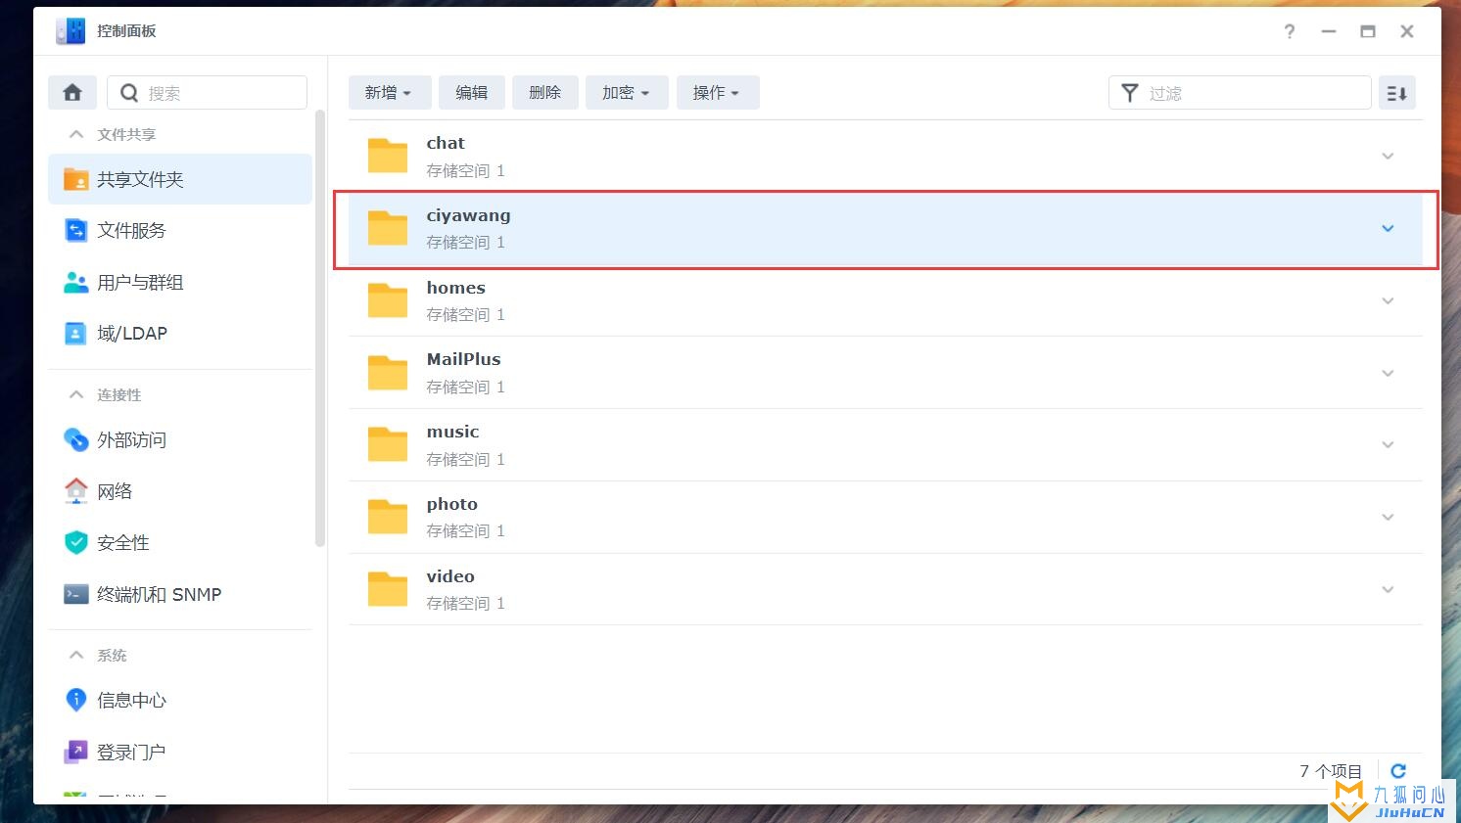This screenshot has width=1461, height=823.
Task: Expand details of video folder
Action: point(1388,589)
